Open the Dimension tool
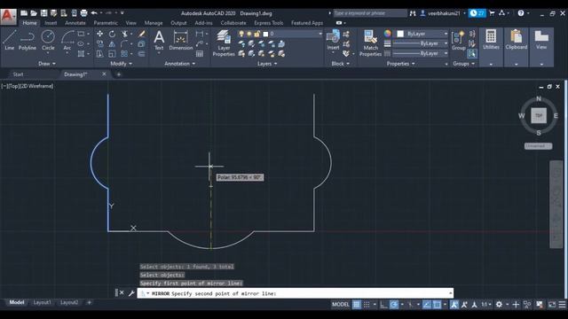The height and width of the screenshot is (319, 568). coord(181,40)
